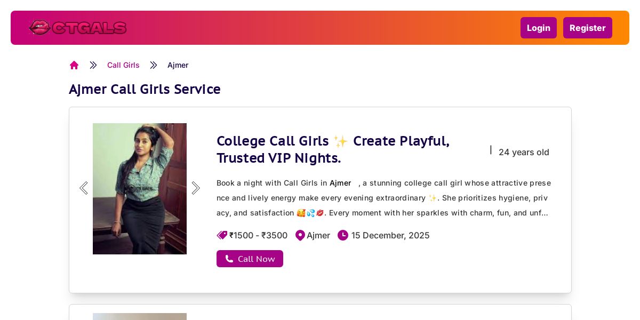Click the 15 December, 2025 date
Image resolution: width=640 pixels, height=320 pixels.
(x=390, y=235)
